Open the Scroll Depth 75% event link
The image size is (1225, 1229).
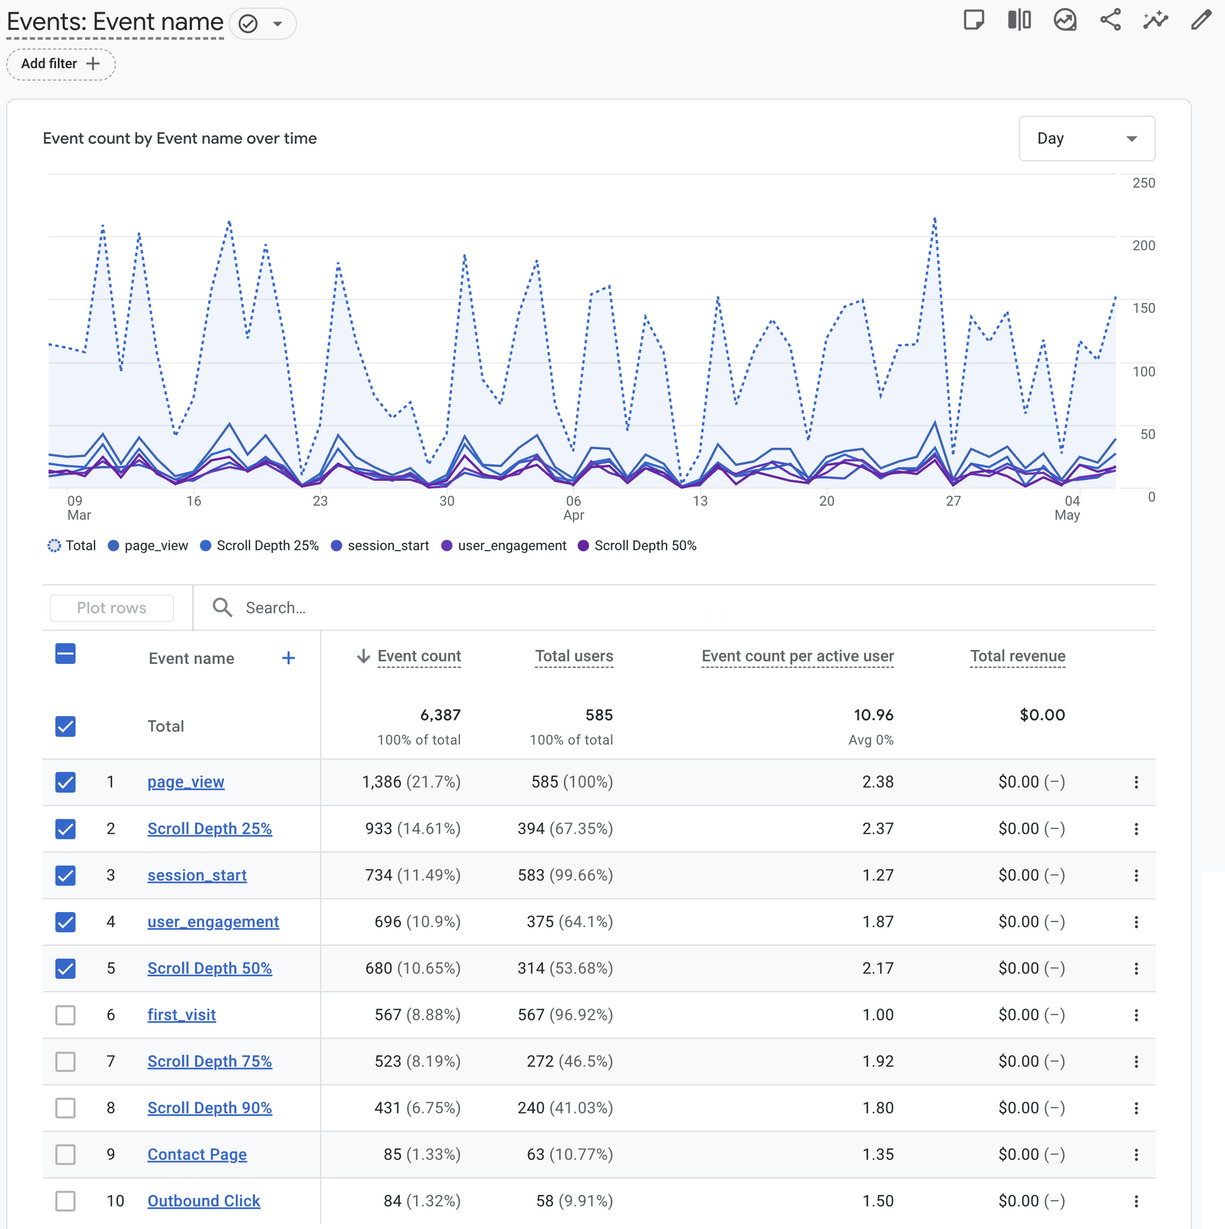click(x=209, y=1061)
